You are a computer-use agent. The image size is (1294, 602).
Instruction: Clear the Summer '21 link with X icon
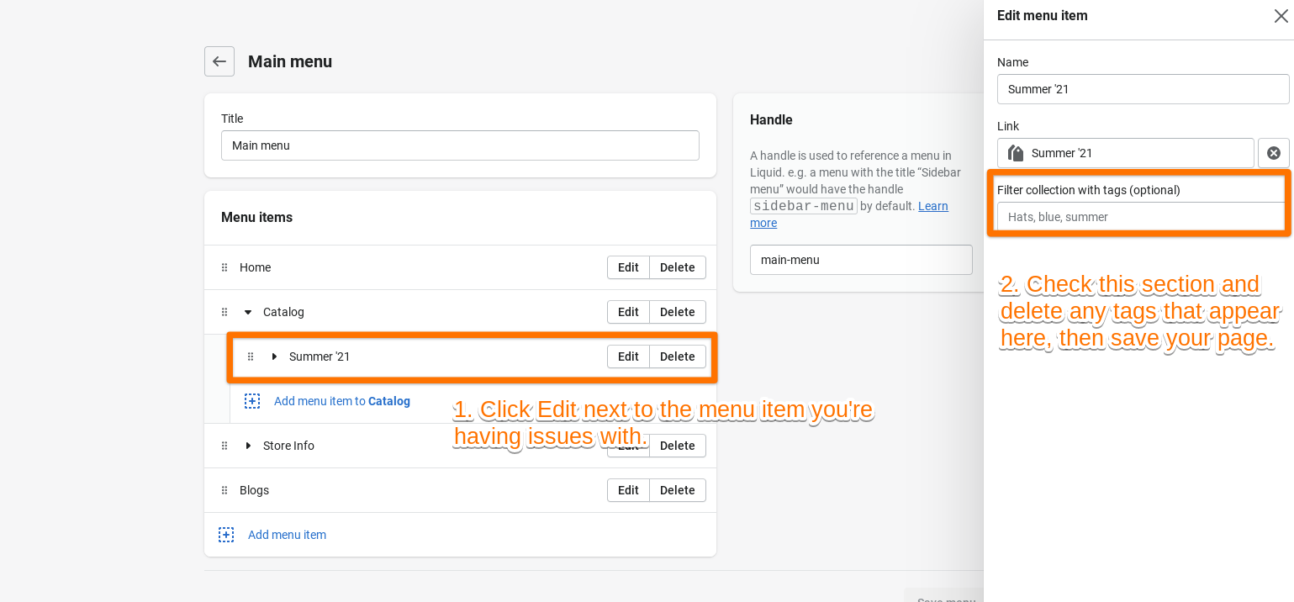(1273, 153)
